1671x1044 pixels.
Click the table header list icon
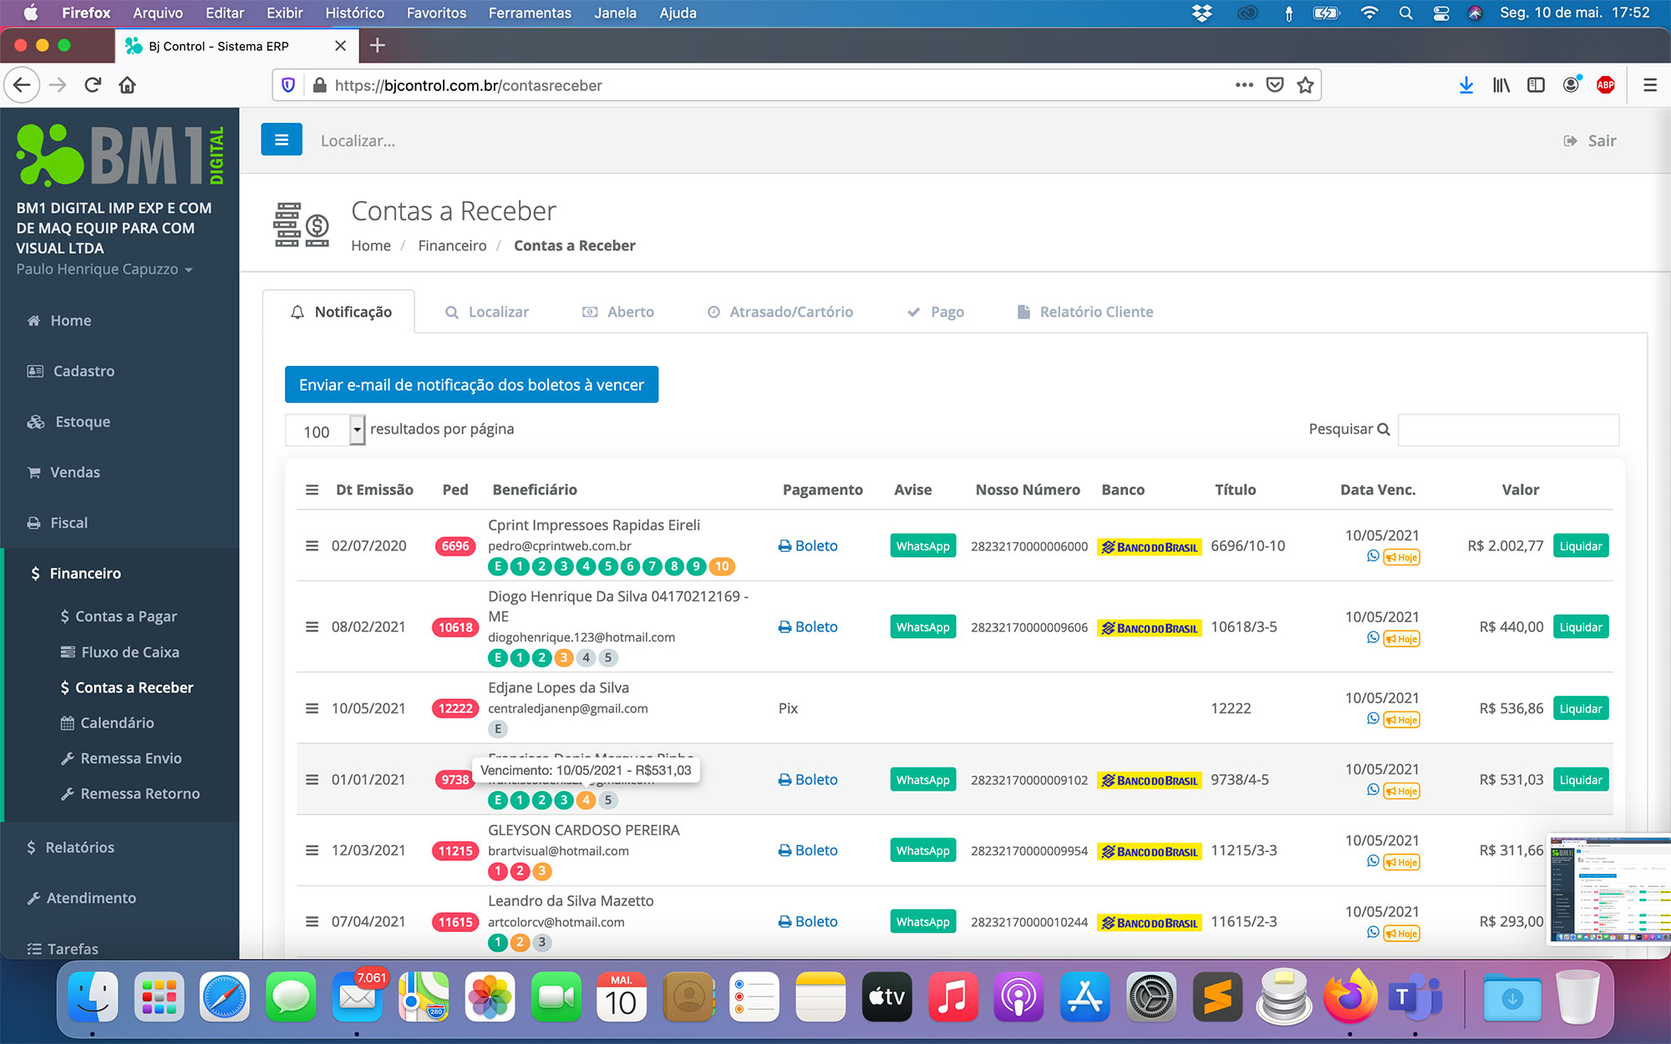pos(312,489)
